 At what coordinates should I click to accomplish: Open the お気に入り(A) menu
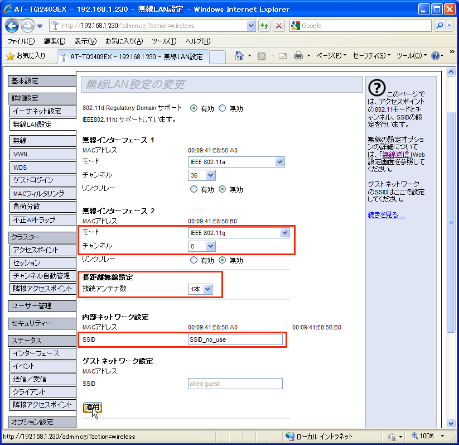[x=124, y=41]
